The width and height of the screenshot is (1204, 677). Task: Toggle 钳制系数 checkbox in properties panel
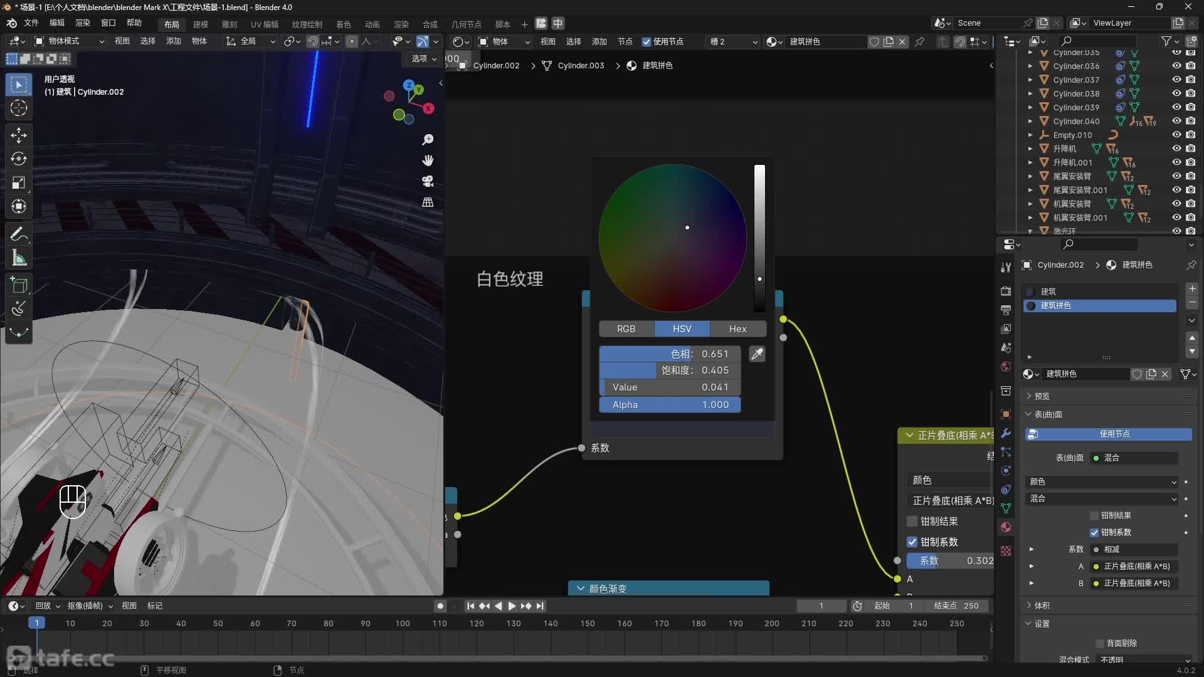coord(1094,532)
